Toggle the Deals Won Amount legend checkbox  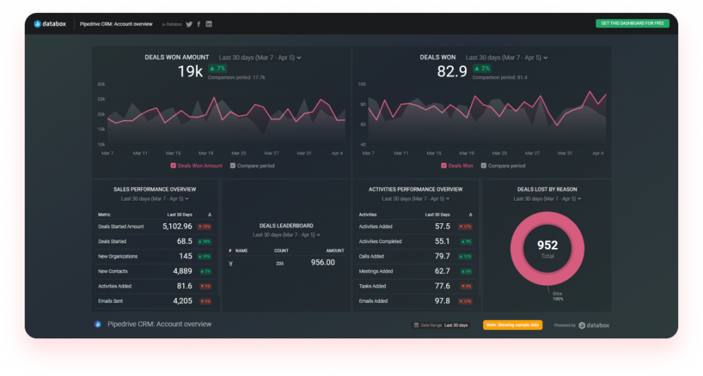click(173, 166)
